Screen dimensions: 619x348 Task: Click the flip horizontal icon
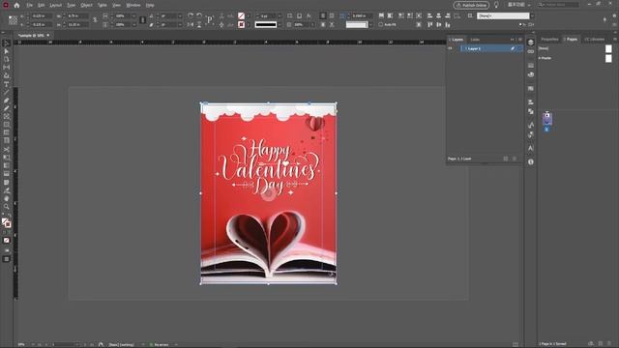click(191, 24)
